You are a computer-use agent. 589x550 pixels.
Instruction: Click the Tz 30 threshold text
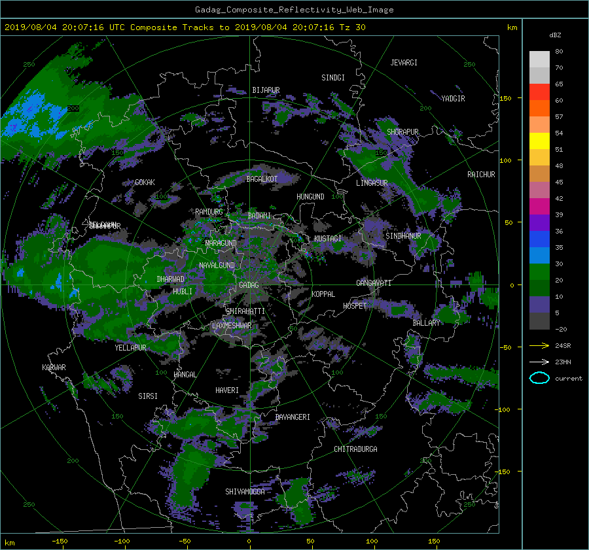(352, 27)
